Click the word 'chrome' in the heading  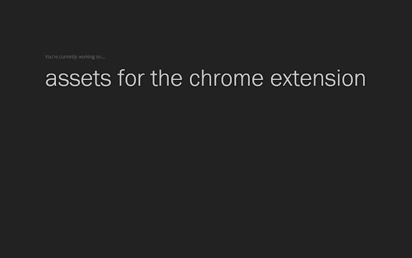(226, 78)
